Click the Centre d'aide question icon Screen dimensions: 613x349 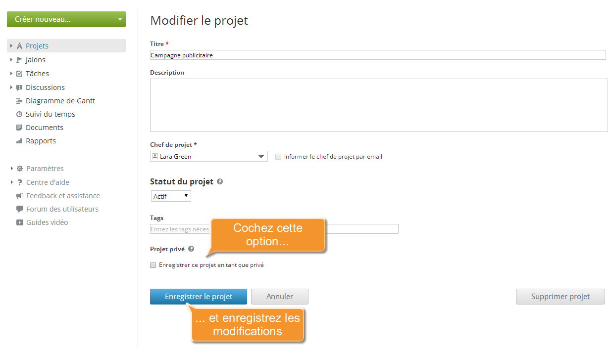point(20,182)
